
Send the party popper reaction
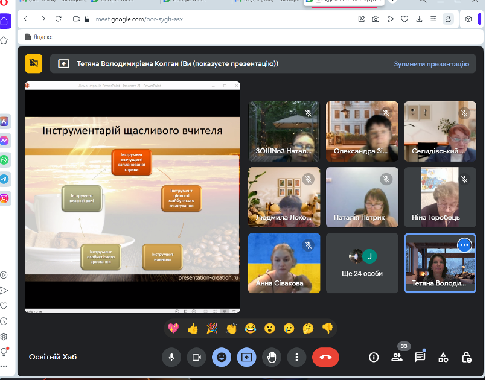coord(212,328)
